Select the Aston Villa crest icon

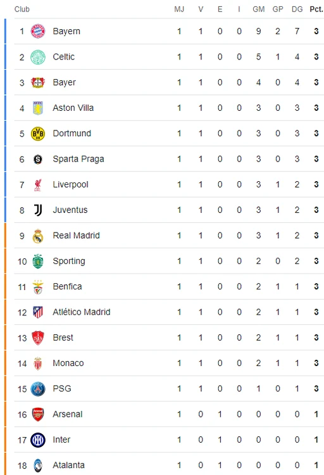pyautogui.click(x=38, y=108)
